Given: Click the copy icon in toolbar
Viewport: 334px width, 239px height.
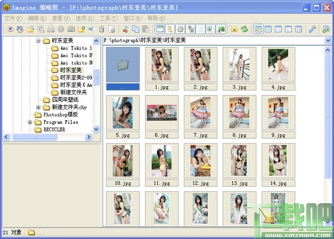Looking at the screenshot, I should click(x=135, y=29).
